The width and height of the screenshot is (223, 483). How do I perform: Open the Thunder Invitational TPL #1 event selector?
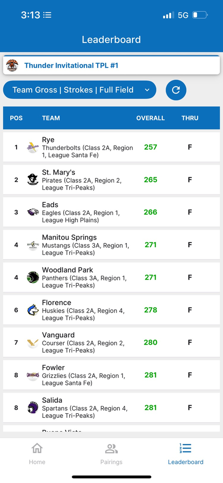pyautogui.click(x=111, y=65)
